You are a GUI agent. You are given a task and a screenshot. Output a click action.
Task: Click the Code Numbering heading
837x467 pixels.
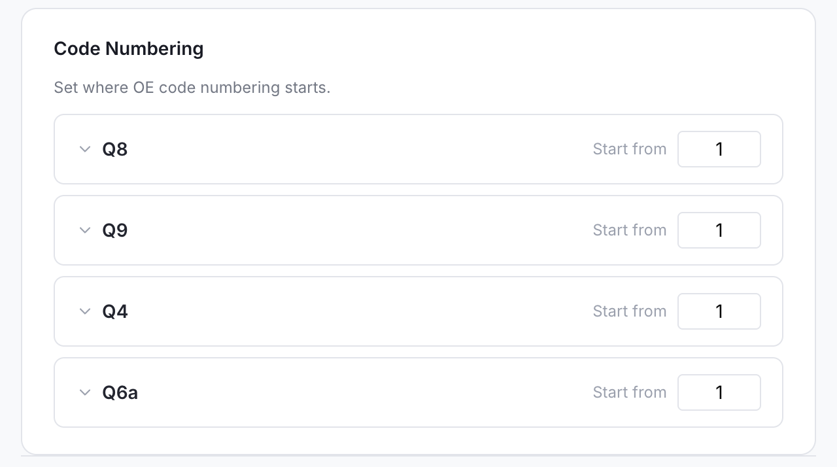129,49
